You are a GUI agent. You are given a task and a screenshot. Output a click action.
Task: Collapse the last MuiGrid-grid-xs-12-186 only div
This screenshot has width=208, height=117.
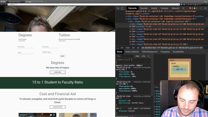coord(130,44)
